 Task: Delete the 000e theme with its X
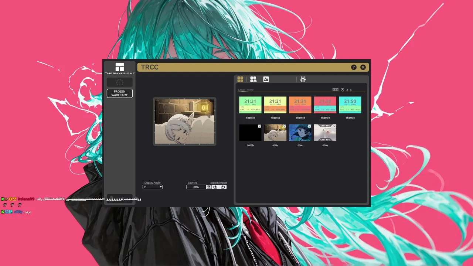point(334,126)
